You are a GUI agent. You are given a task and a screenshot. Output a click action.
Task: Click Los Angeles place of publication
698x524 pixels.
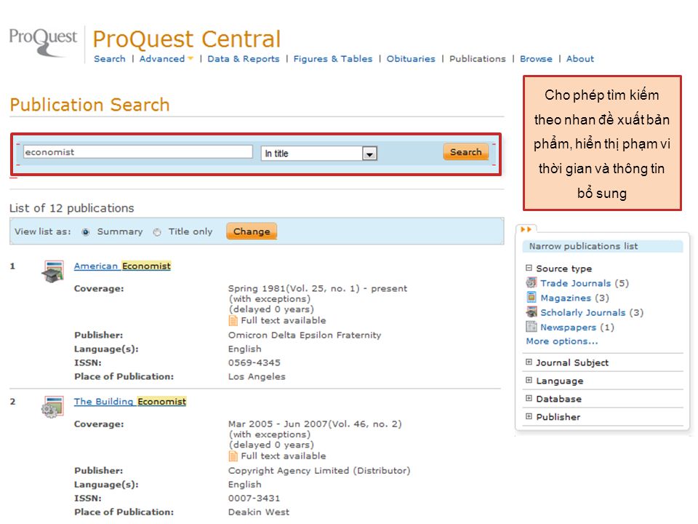tap(257, 376)
